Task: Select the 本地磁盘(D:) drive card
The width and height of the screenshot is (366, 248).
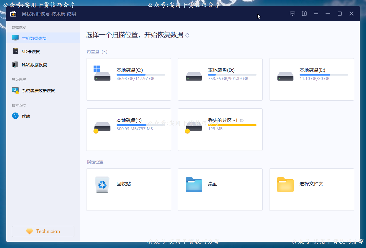Action: point(220,79)
